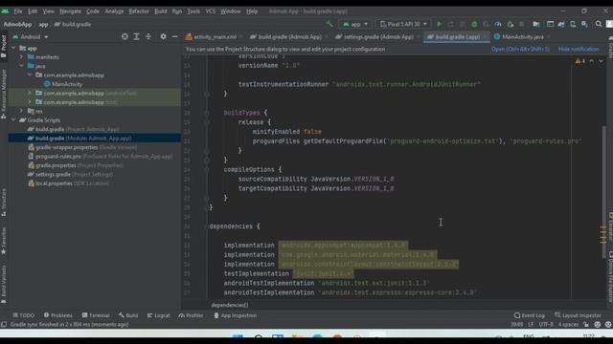Image resolution: width=613 pixels, height=344 pixels.
Task: Open the Problems tool window
Action: (57, 315)
